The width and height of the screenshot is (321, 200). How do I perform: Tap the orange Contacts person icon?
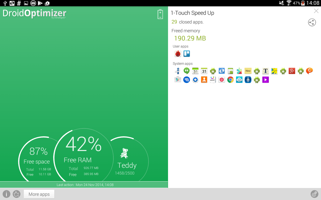coord(204,80)
